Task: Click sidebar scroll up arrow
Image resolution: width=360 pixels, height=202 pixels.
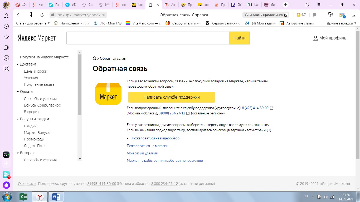Action: point(80,52)
